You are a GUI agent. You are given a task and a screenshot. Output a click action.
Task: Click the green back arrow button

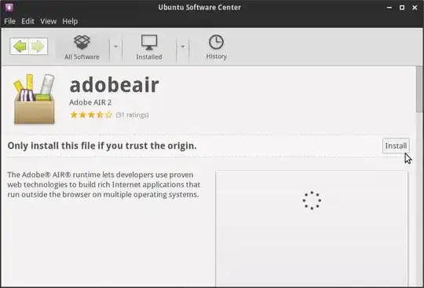point(20,46)
